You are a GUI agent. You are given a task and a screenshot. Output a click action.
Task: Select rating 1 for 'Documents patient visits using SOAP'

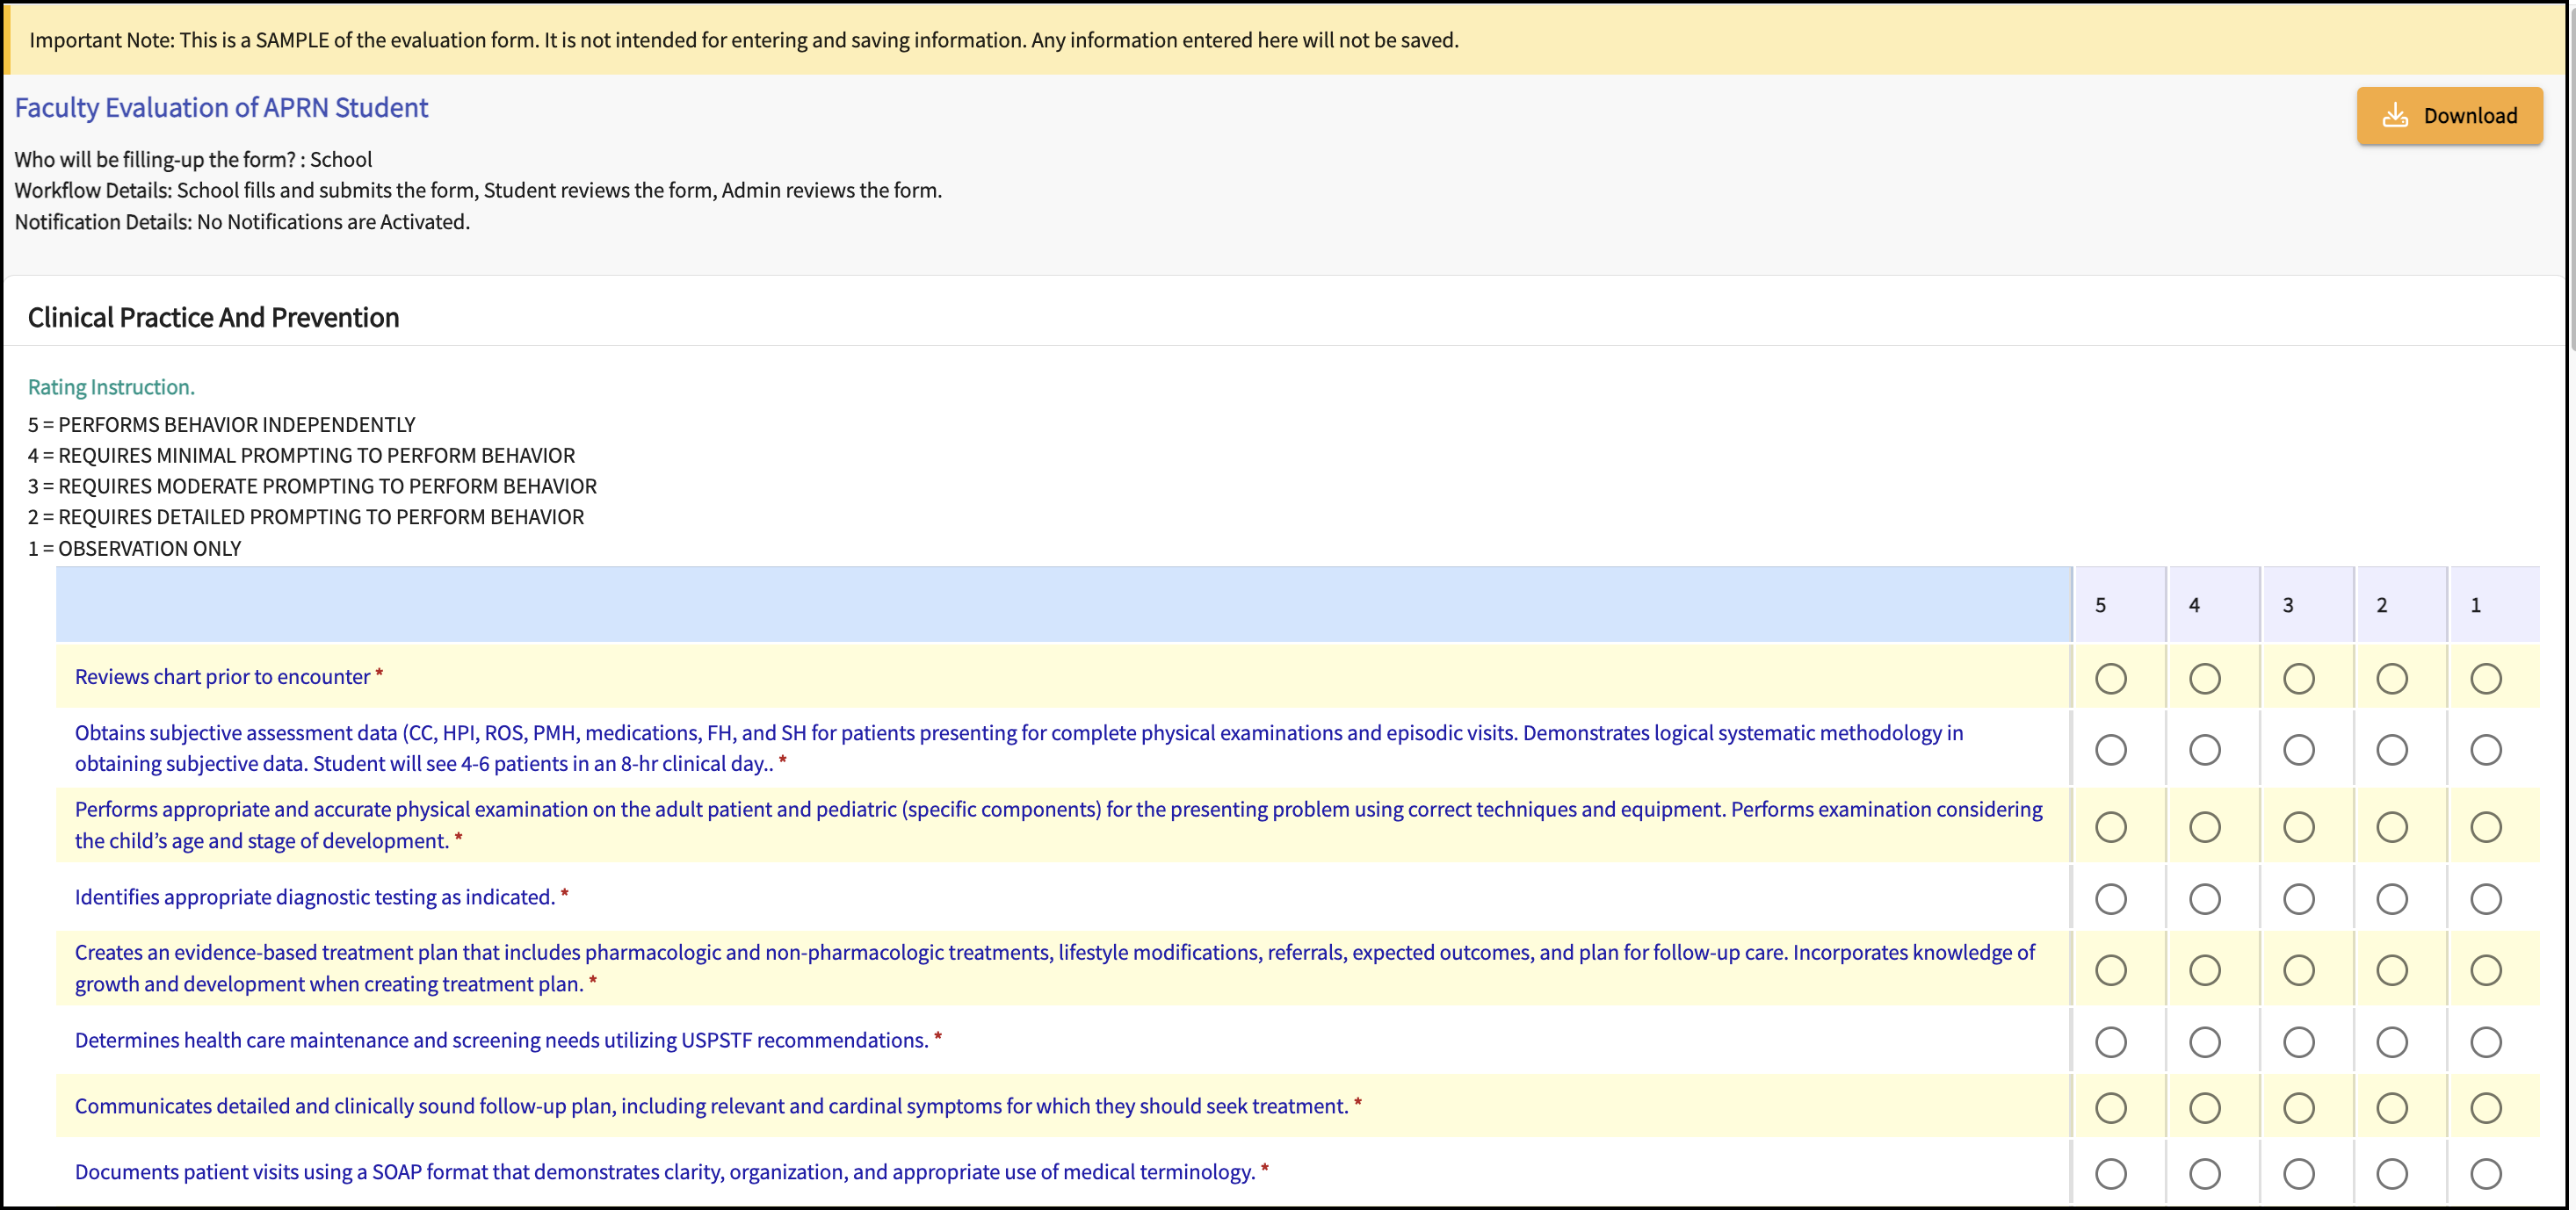pyautogui.click(x=2485, y=1173)
